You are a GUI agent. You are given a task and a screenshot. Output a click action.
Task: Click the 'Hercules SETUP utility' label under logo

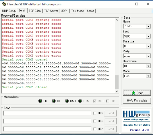pos(136,125)
